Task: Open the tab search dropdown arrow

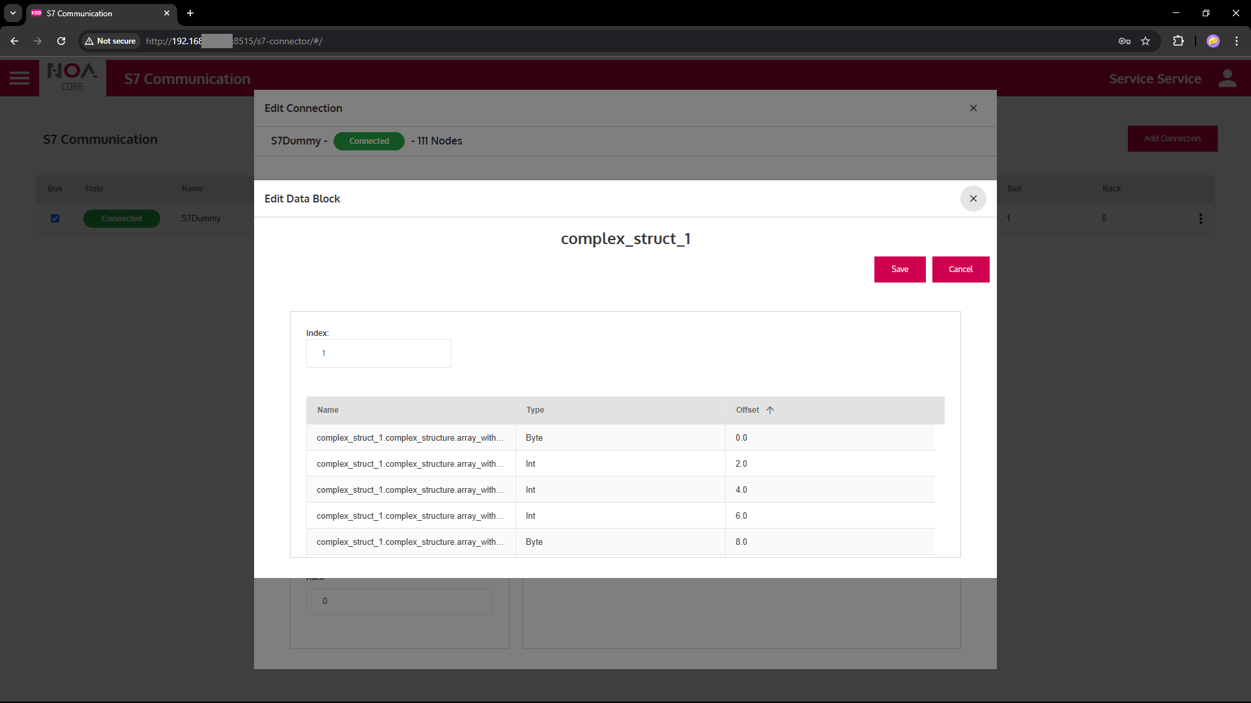Action: coord(13,13)
